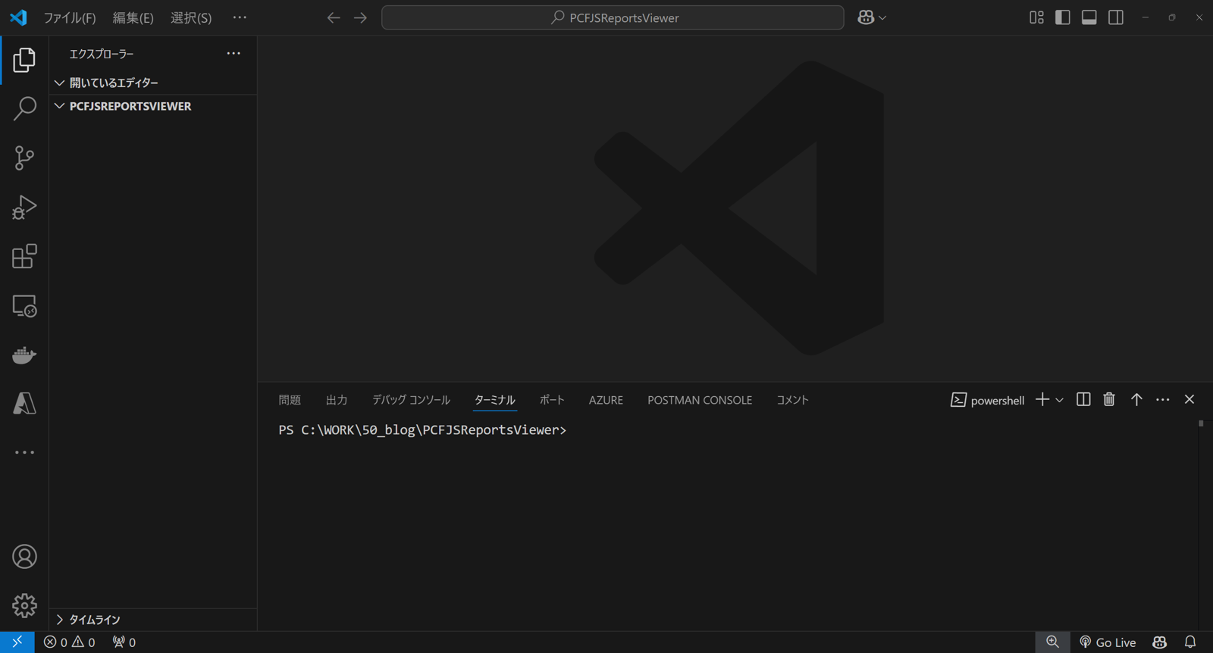Click the PCFJSReportsViewer command center search box
Viewport: 1213px width, 653px height.
coord(613,17)
